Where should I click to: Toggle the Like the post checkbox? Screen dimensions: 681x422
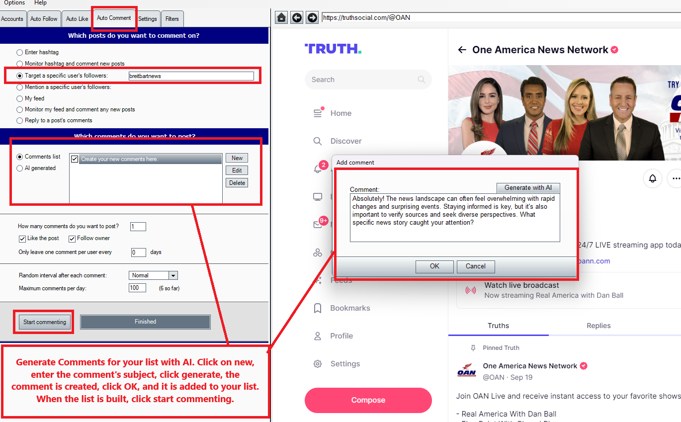(x=22, y=239)
